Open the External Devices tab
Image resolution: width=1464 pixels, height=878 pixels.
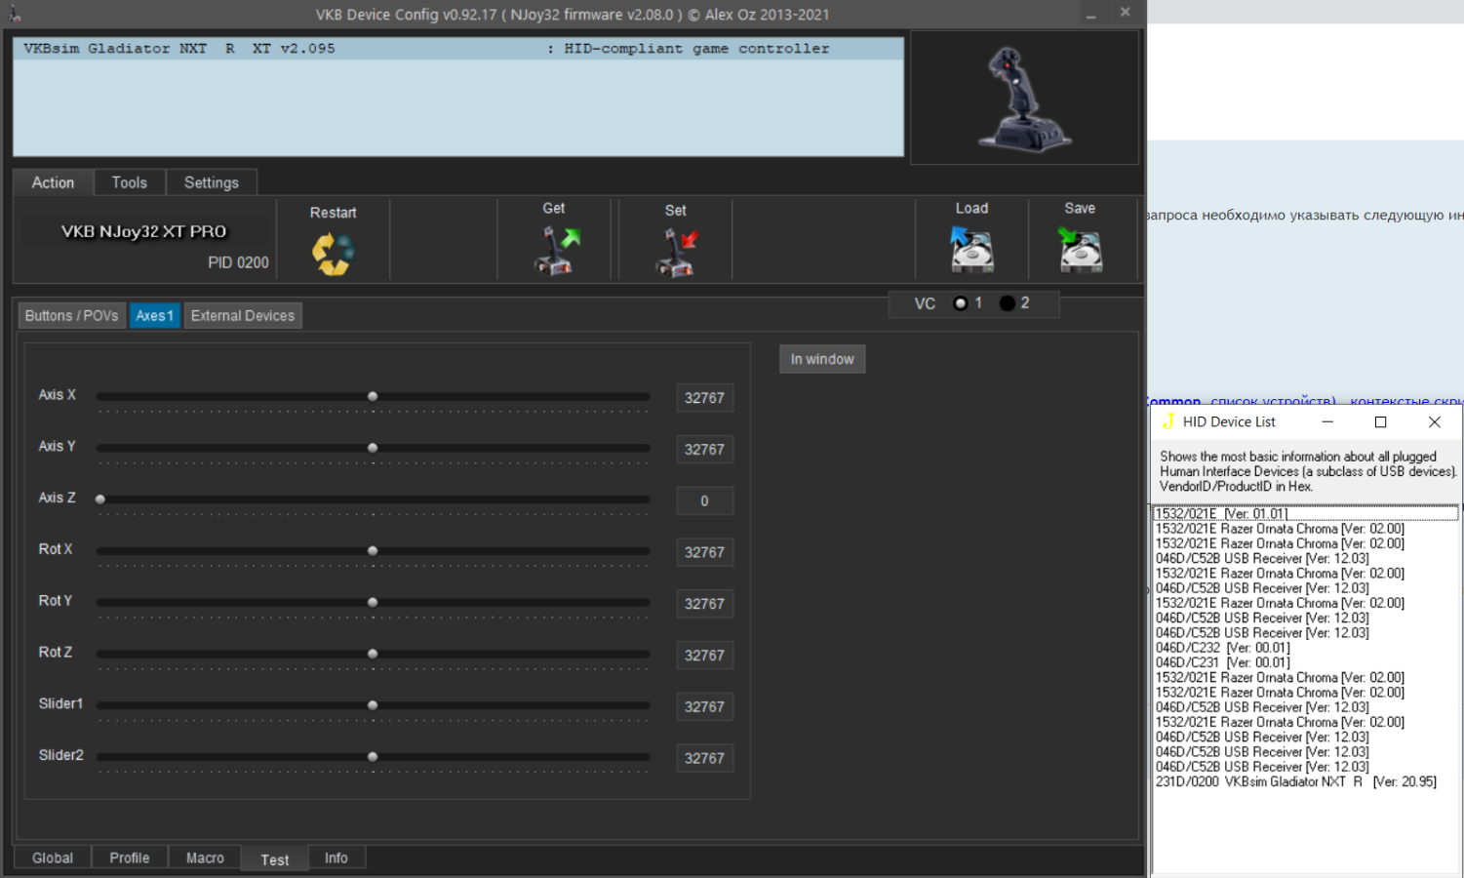pos(243,316)
